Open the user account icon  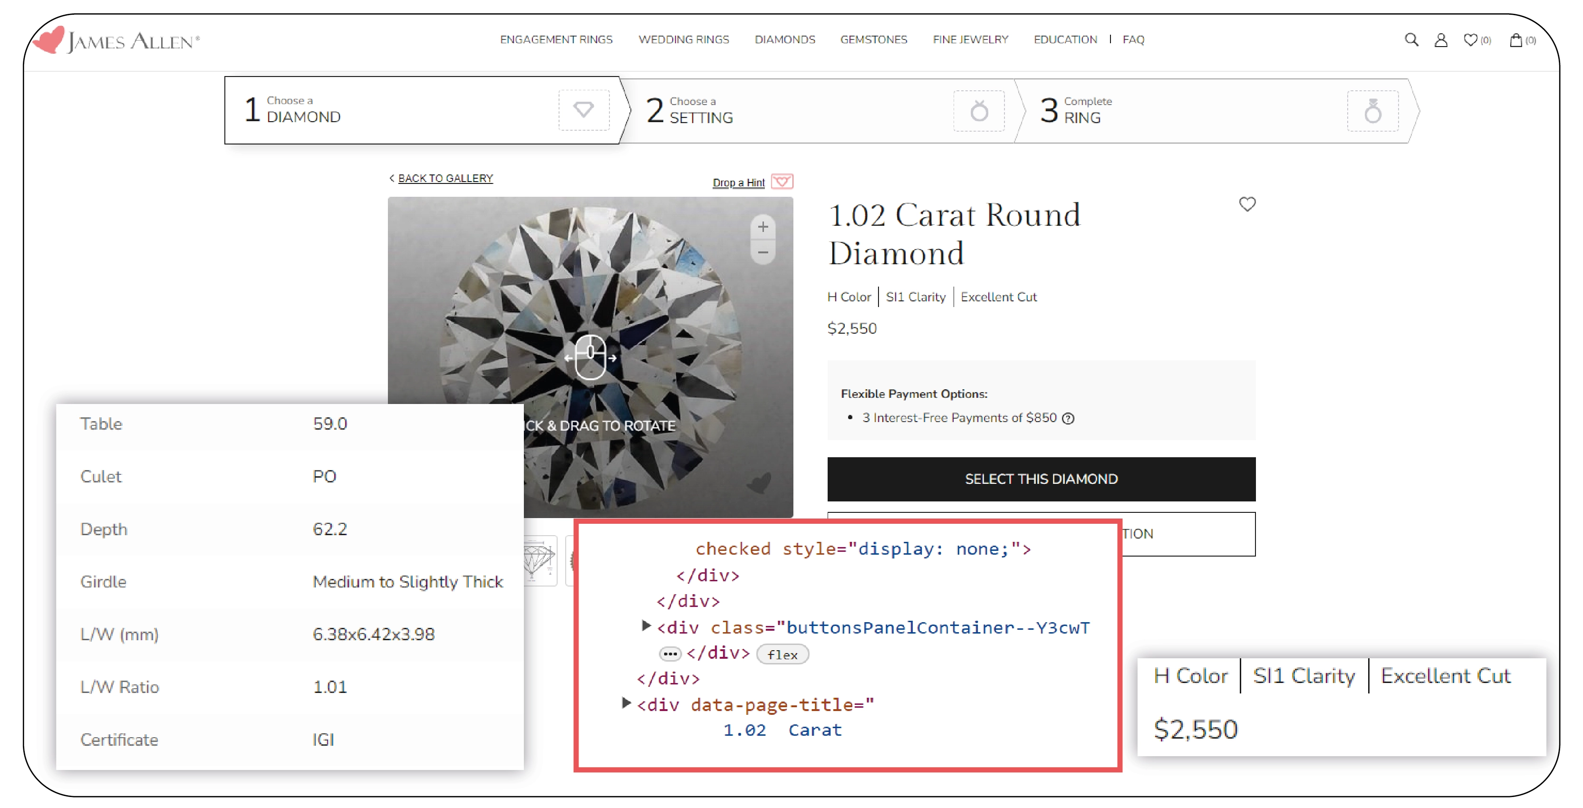pyautogui.click(x=1441, y=40)
